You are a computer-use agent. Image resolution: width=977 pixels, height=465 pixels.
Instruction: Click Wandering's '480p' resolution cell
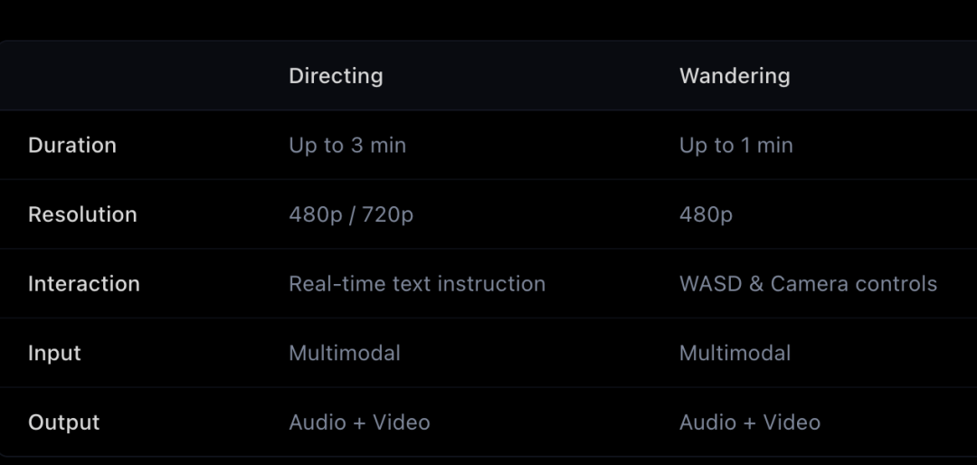coord(706,214)
